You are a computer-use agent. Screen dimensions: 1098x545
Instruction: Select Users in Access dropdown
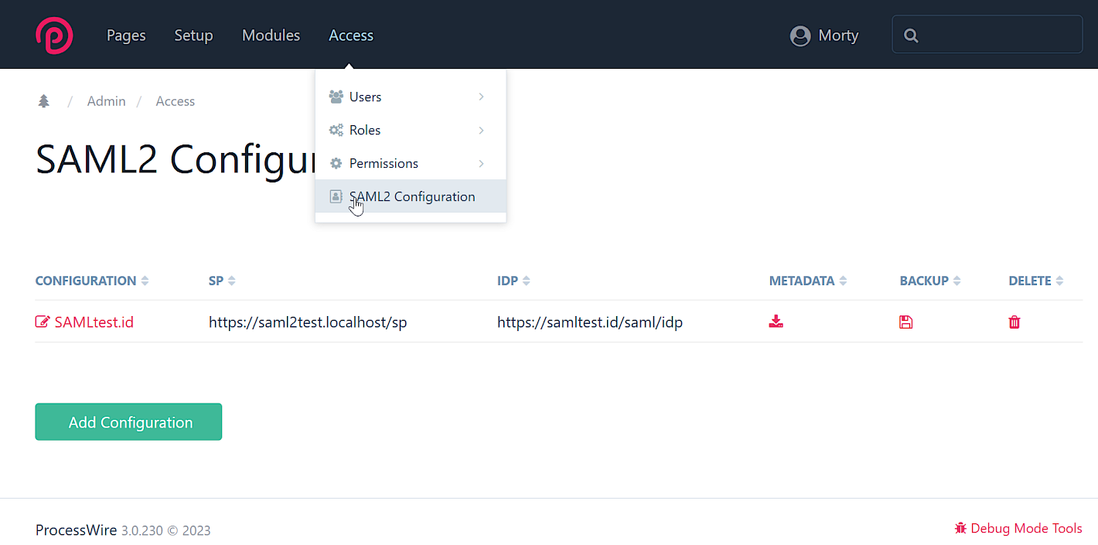411,97
